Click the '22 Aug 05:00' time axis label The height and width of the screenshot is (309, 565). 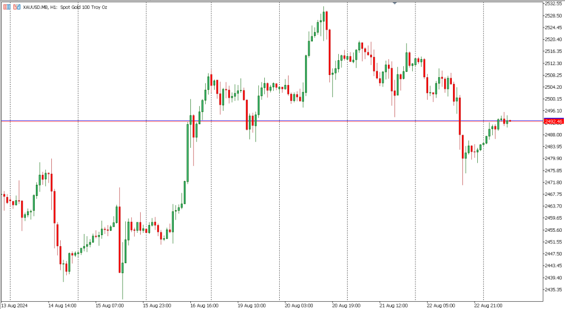point(441,305)
